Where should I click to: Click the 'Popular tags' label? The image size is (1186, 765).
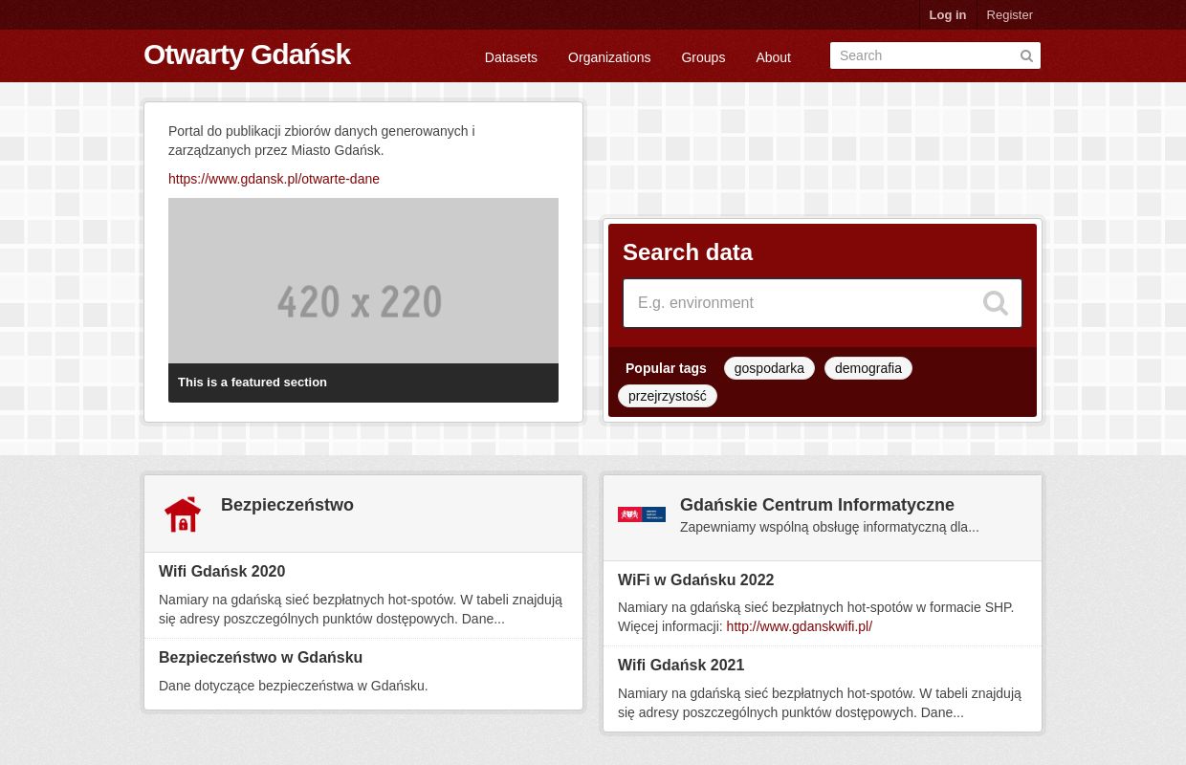pyautogui.click(x=666, y=368)
